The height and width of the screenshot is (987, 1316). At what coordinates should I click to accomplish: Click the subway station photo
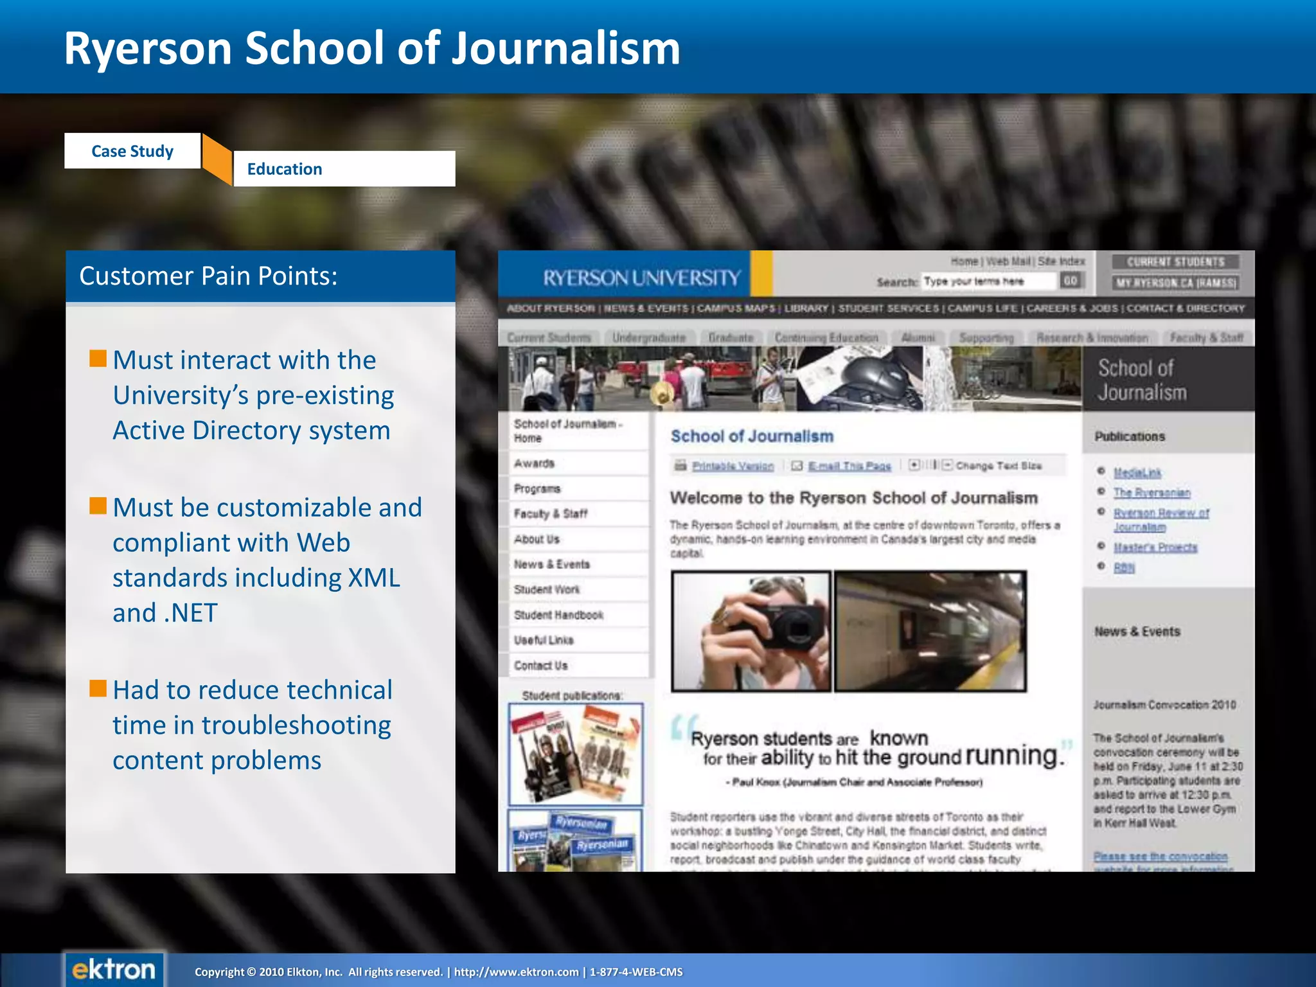(x=930, y=631)
